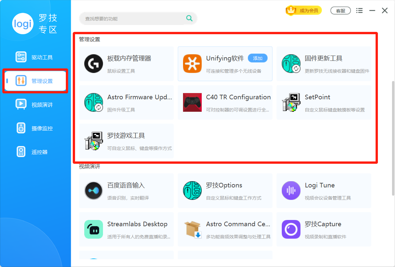The height and width of the screenshot is (267, 395).
Task: Click the 遥控器 remote icon
Action: [x=21, y=152]
